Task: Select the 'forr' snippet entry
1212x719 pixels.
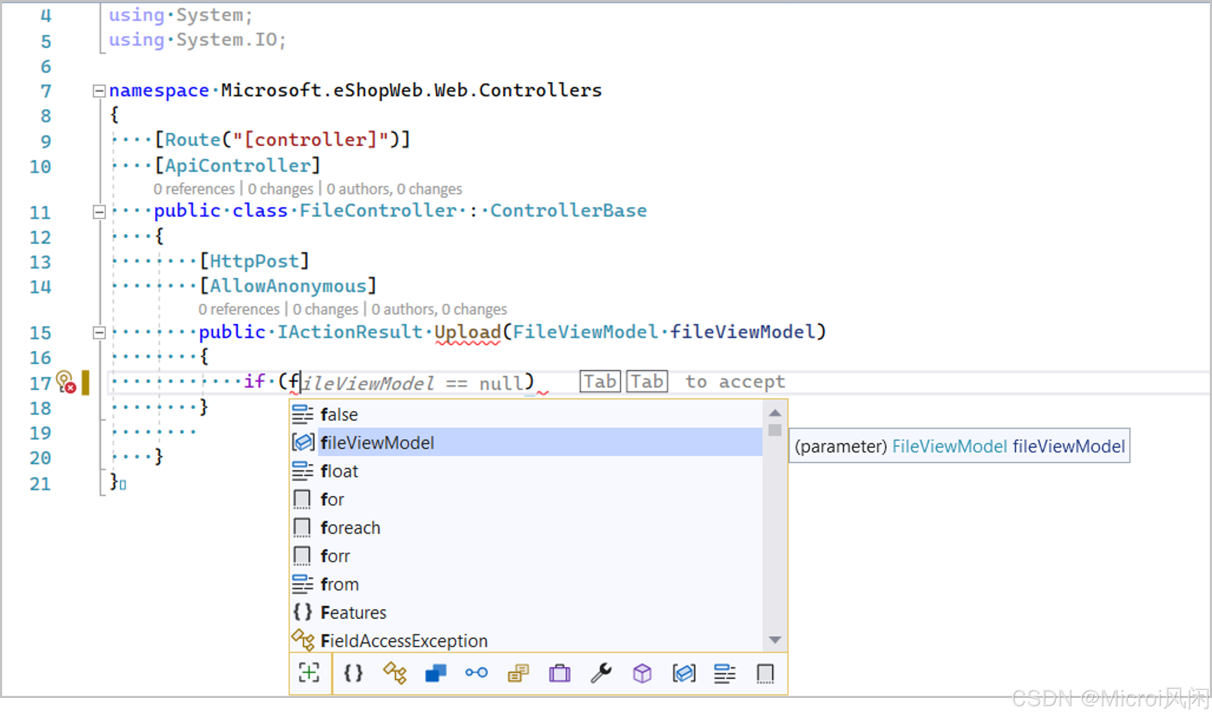Action: point(526,556)
